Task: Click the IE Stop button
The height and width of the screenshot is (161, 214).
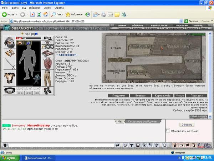Action: pos(32,14)
